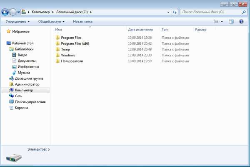Open the Общий доступ menu
The height and width of the screenshot is (167, 250).
[51, 21]
